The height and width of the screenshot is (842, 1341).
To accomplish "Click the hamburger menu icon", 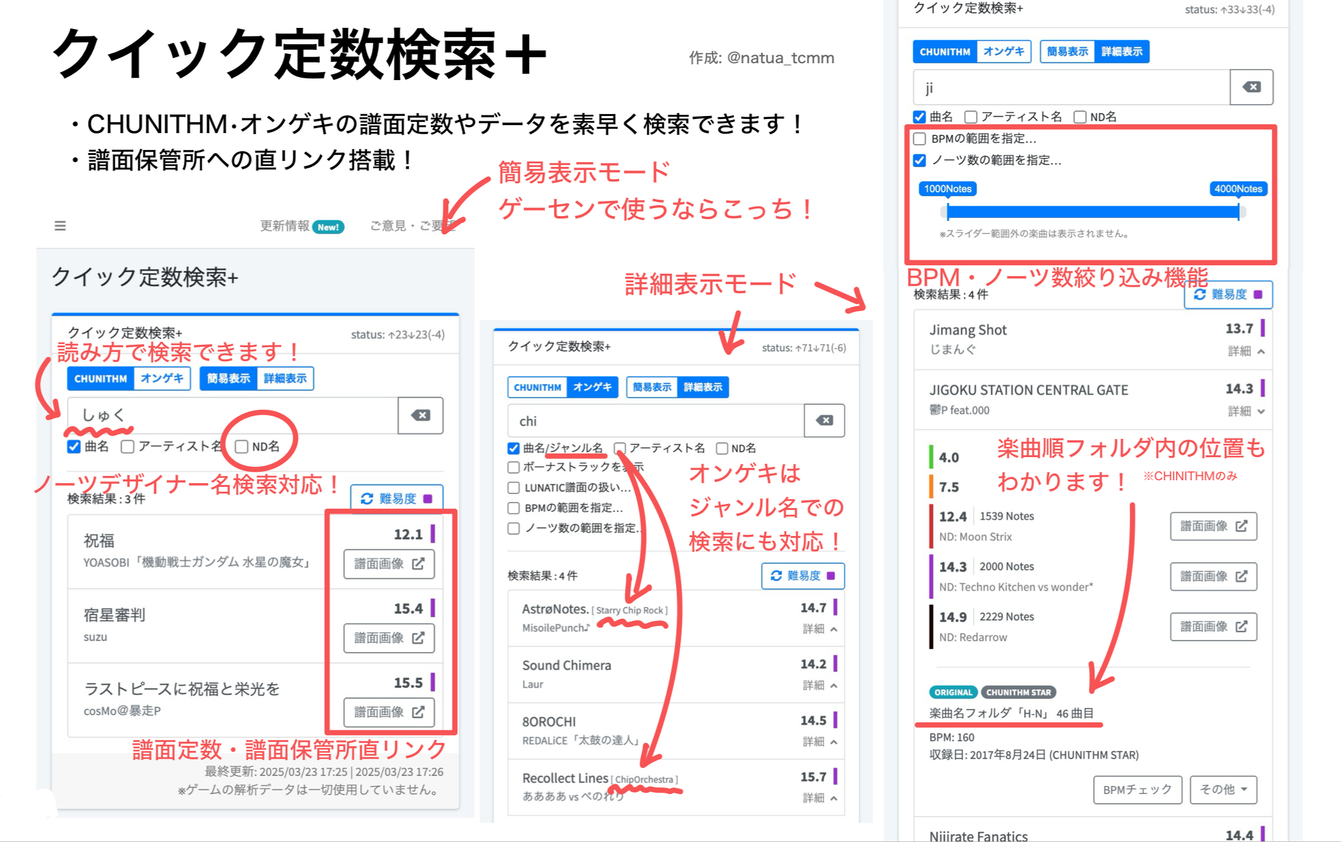I will pos(60,226).
